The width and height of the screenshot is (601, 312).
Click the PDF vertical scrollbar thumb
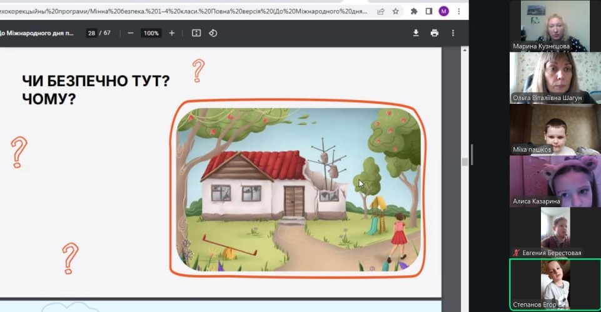[x=463, y=161]
